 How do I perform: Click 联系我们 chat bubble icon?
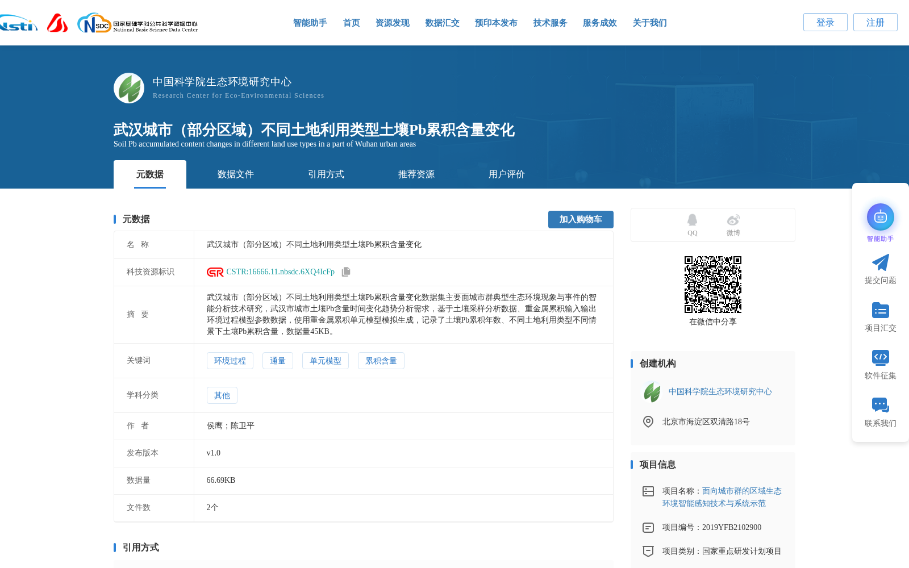(x=881, y=405)
